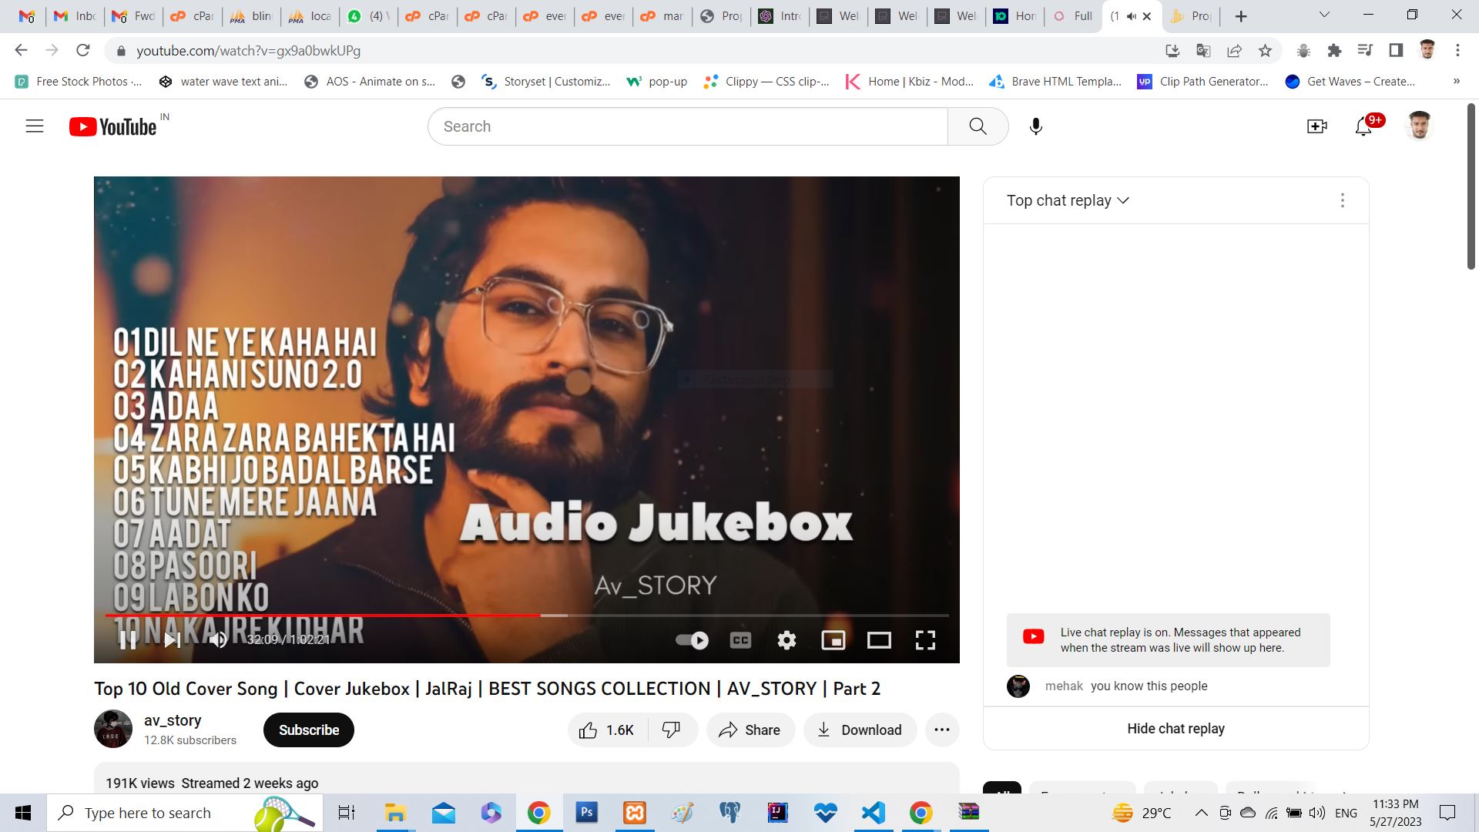Search with your voice microphone

pos(1036,126)
